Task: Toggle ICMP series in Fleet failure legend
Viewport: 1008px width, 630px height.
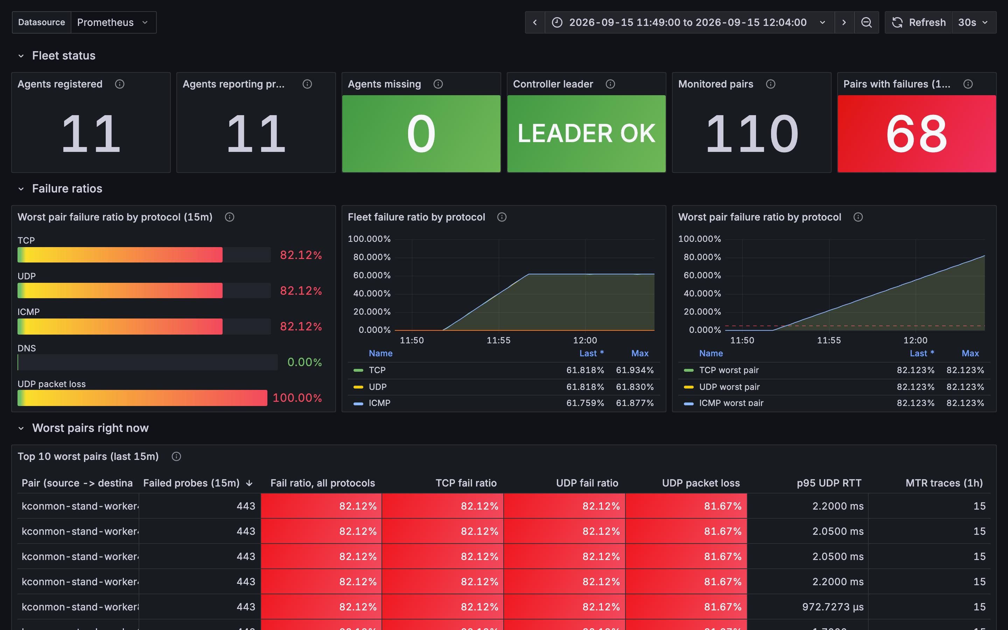Action: point(379,403)
